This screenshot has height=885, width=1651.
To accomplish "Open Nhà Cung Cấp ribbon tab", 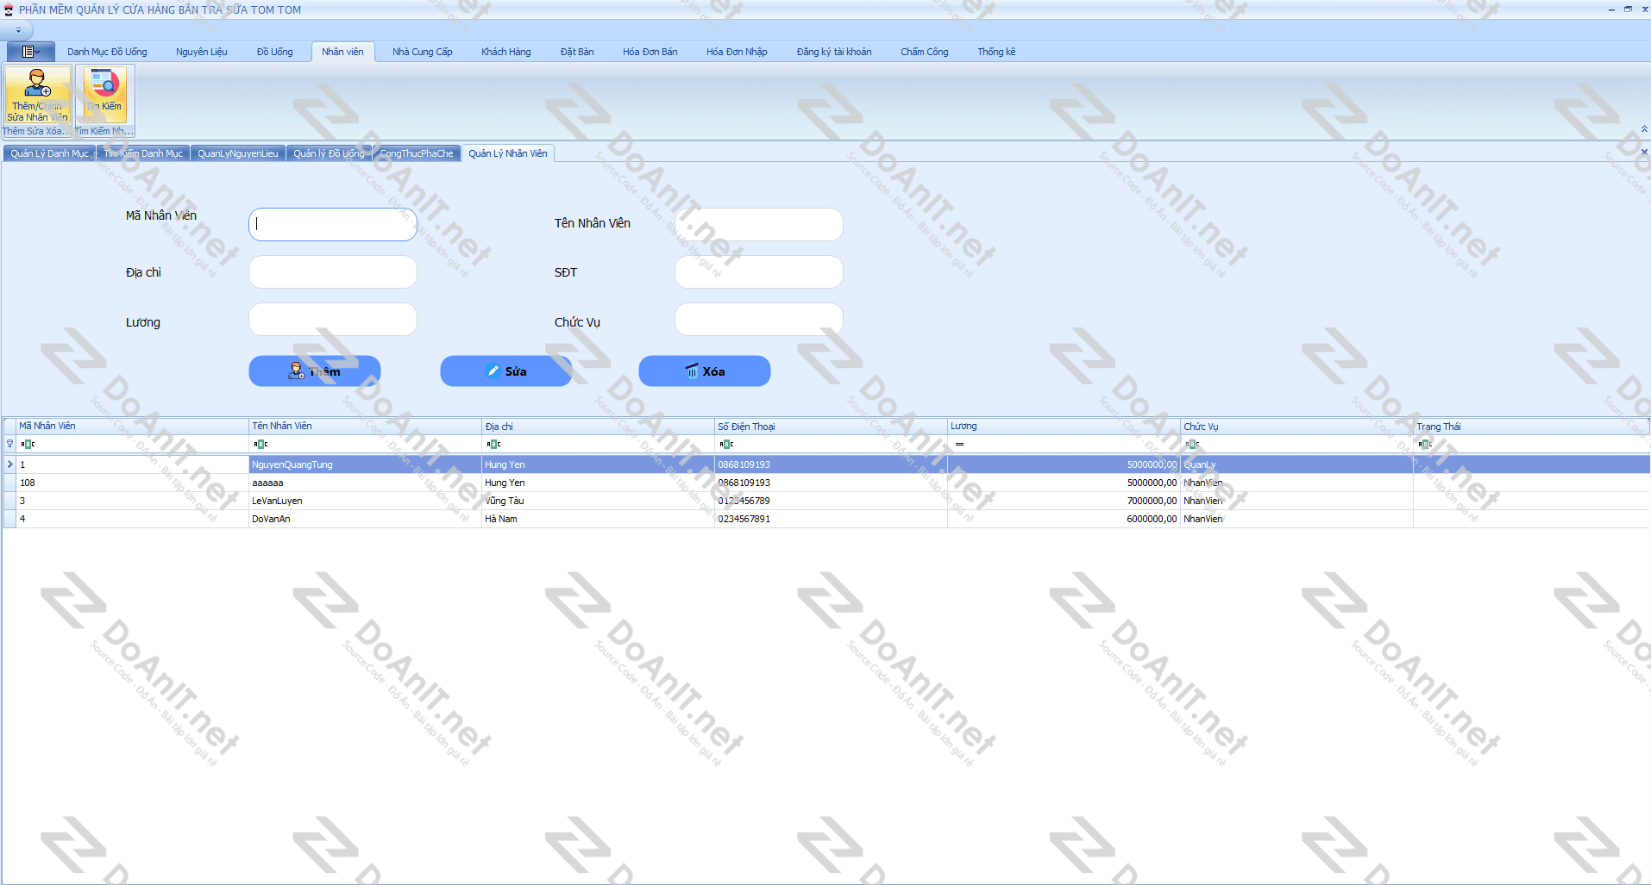I will click(x=423, y=52).
